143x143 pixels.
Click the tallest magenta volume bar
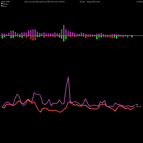pos(64,30)
